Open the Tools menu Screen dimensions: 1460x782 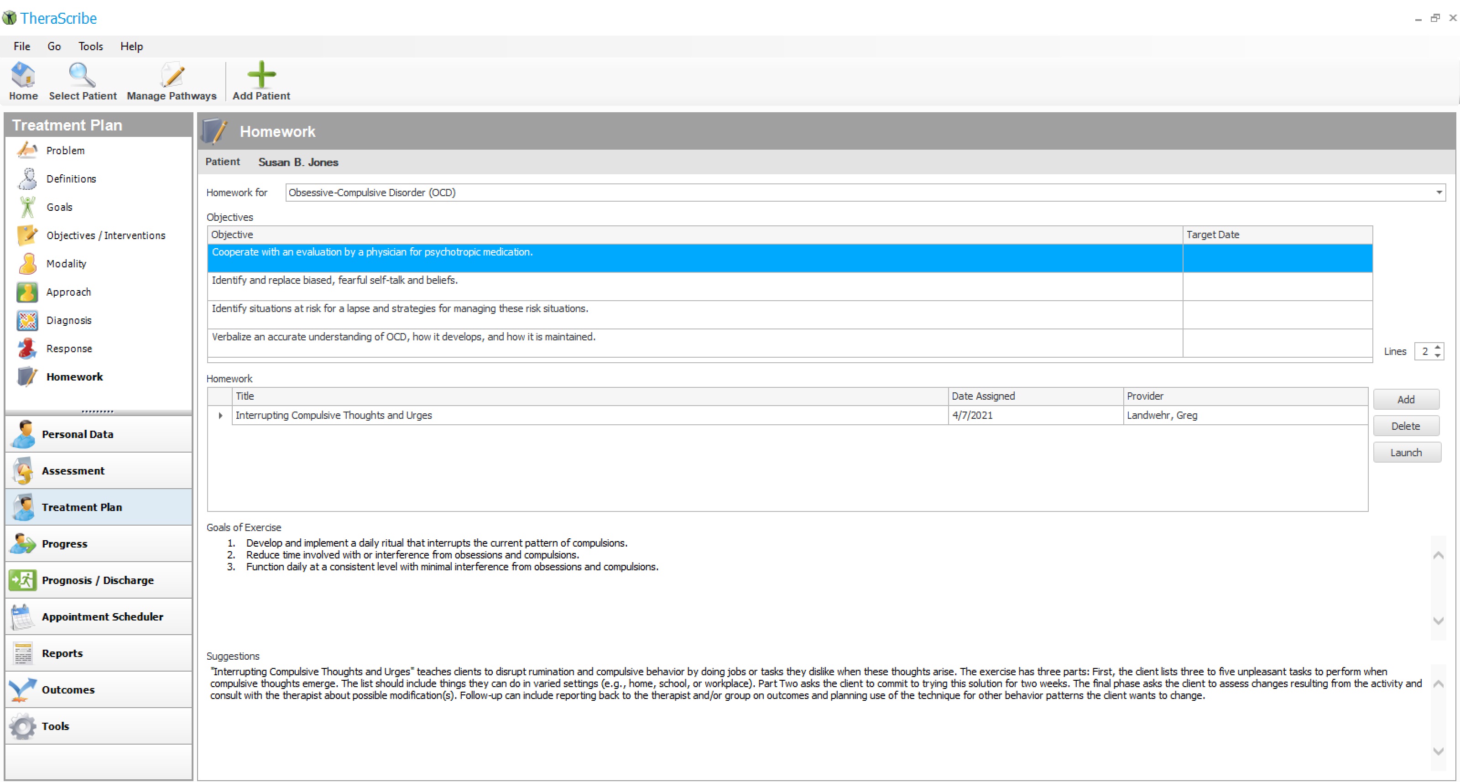tap(91, 47)
